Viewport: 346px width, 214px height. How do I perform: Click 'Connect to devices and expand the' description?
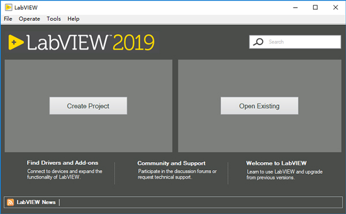[65, 171]
